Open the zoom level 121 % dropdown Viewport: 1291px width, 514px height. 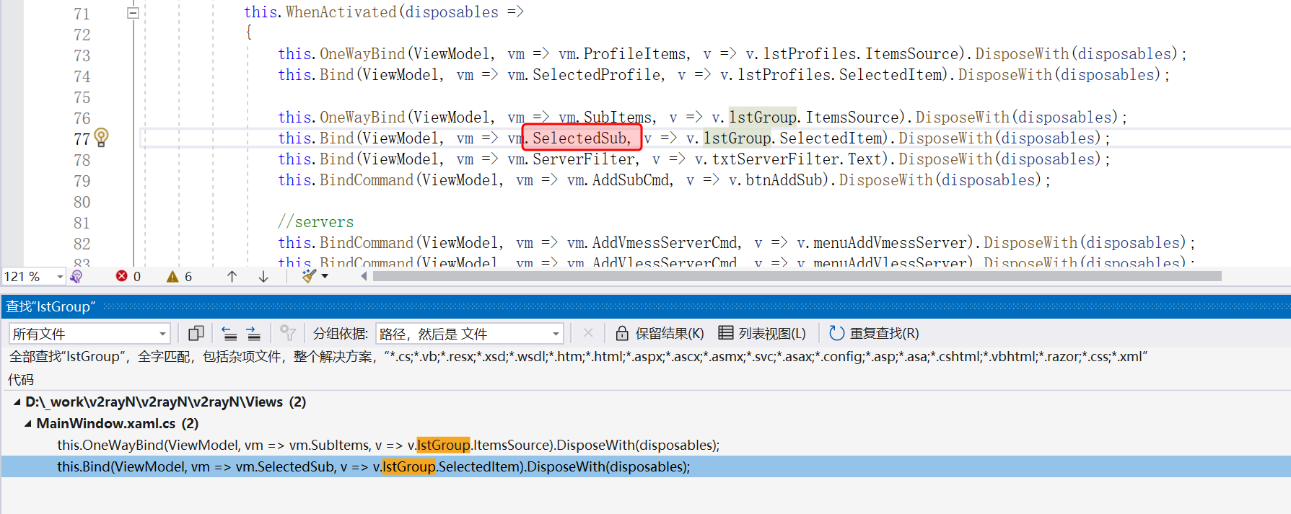coord(60,277)
